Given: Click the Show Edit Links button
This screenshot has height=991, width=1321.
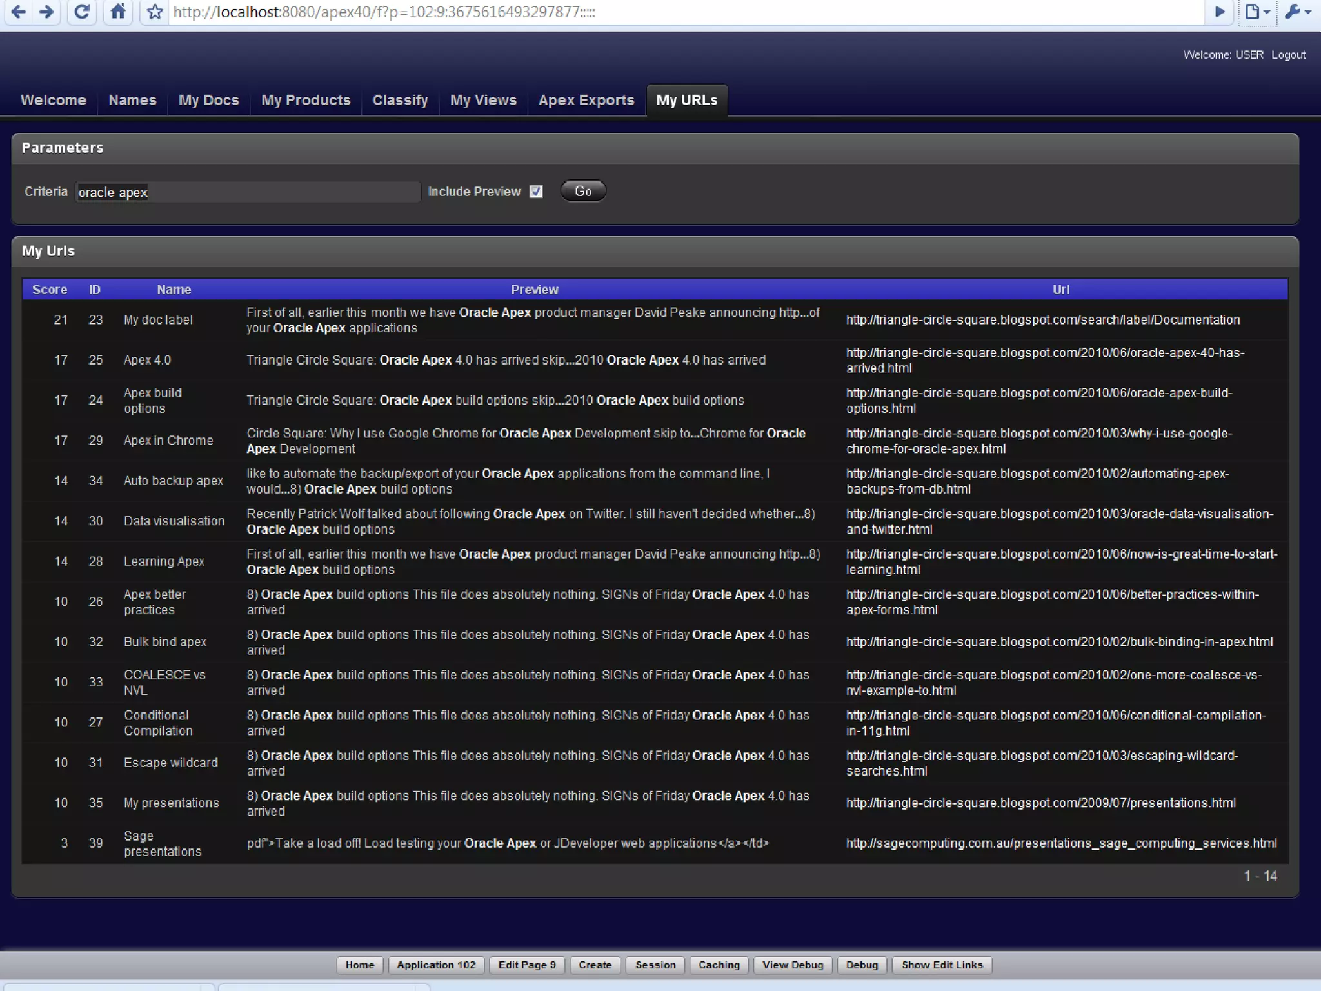Looking at the screenshot, I should pyautogui.click(x=942, y=965).
